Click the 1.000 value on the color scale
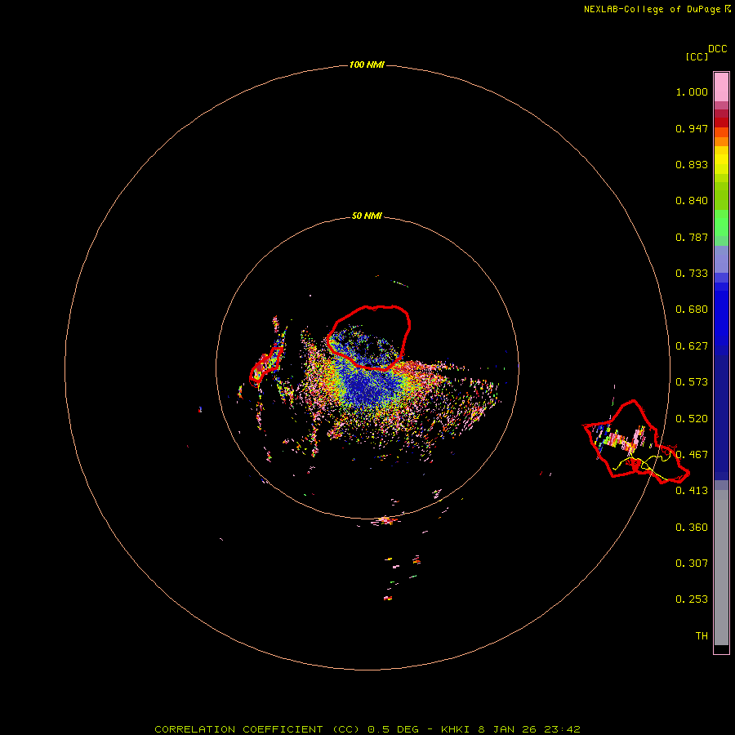The height and width of the screenshot is (735, 735). (x=692, y=91)
